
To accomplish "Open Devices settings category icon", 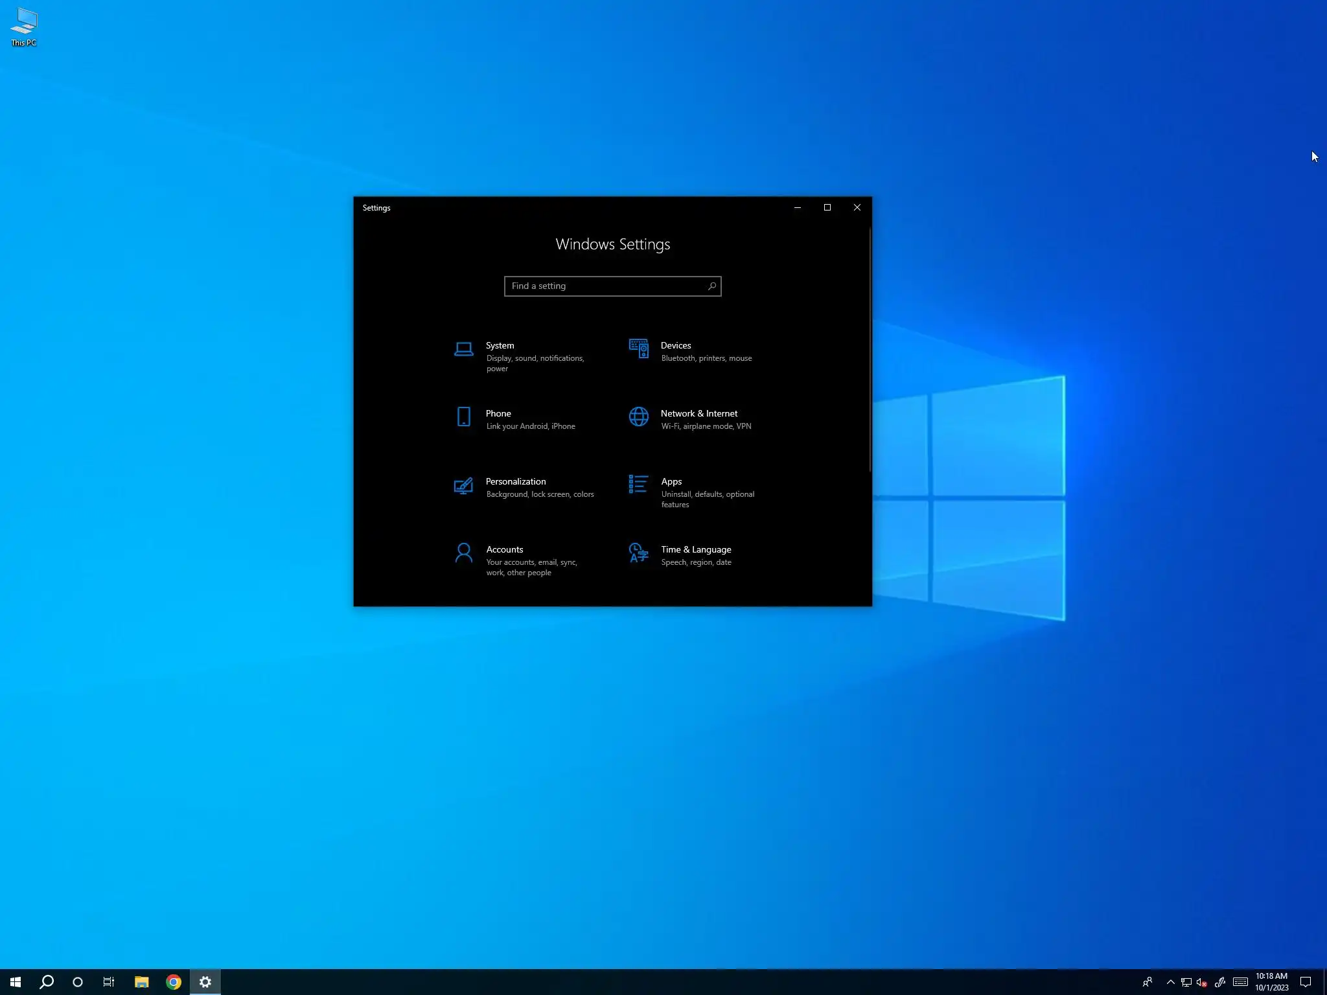I will click(x=638, y=349).
